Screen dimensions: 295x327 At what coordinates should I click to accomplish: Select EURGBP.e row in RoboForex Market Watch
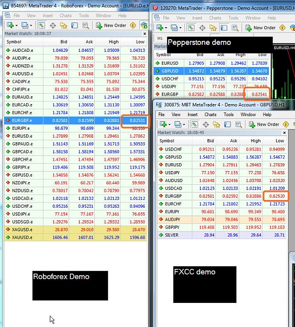coord(75,120)
